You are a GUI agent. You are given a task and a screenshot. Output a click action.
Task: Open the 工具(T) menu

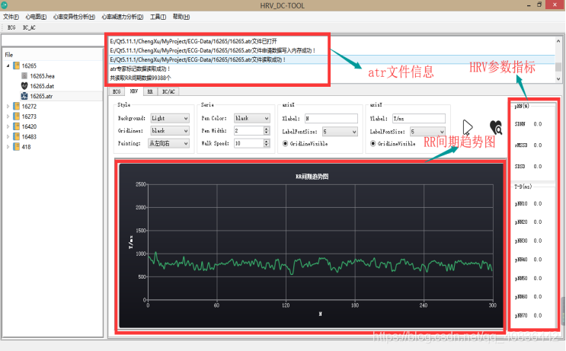[158, 17]
